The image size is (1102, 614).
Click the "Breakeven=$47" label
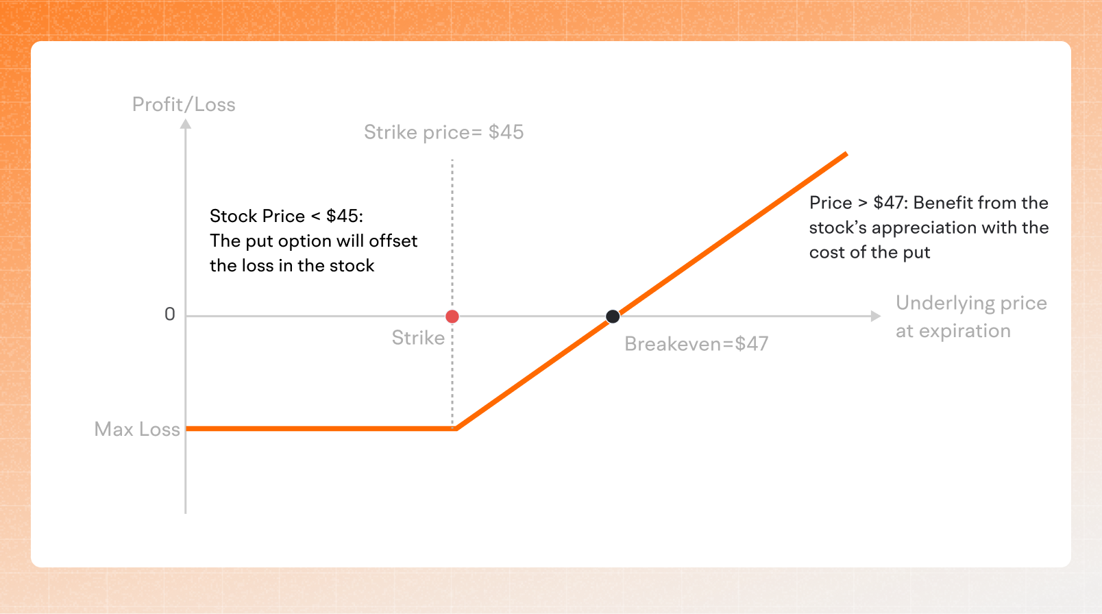pyautogui.click(x=696, y=344)
